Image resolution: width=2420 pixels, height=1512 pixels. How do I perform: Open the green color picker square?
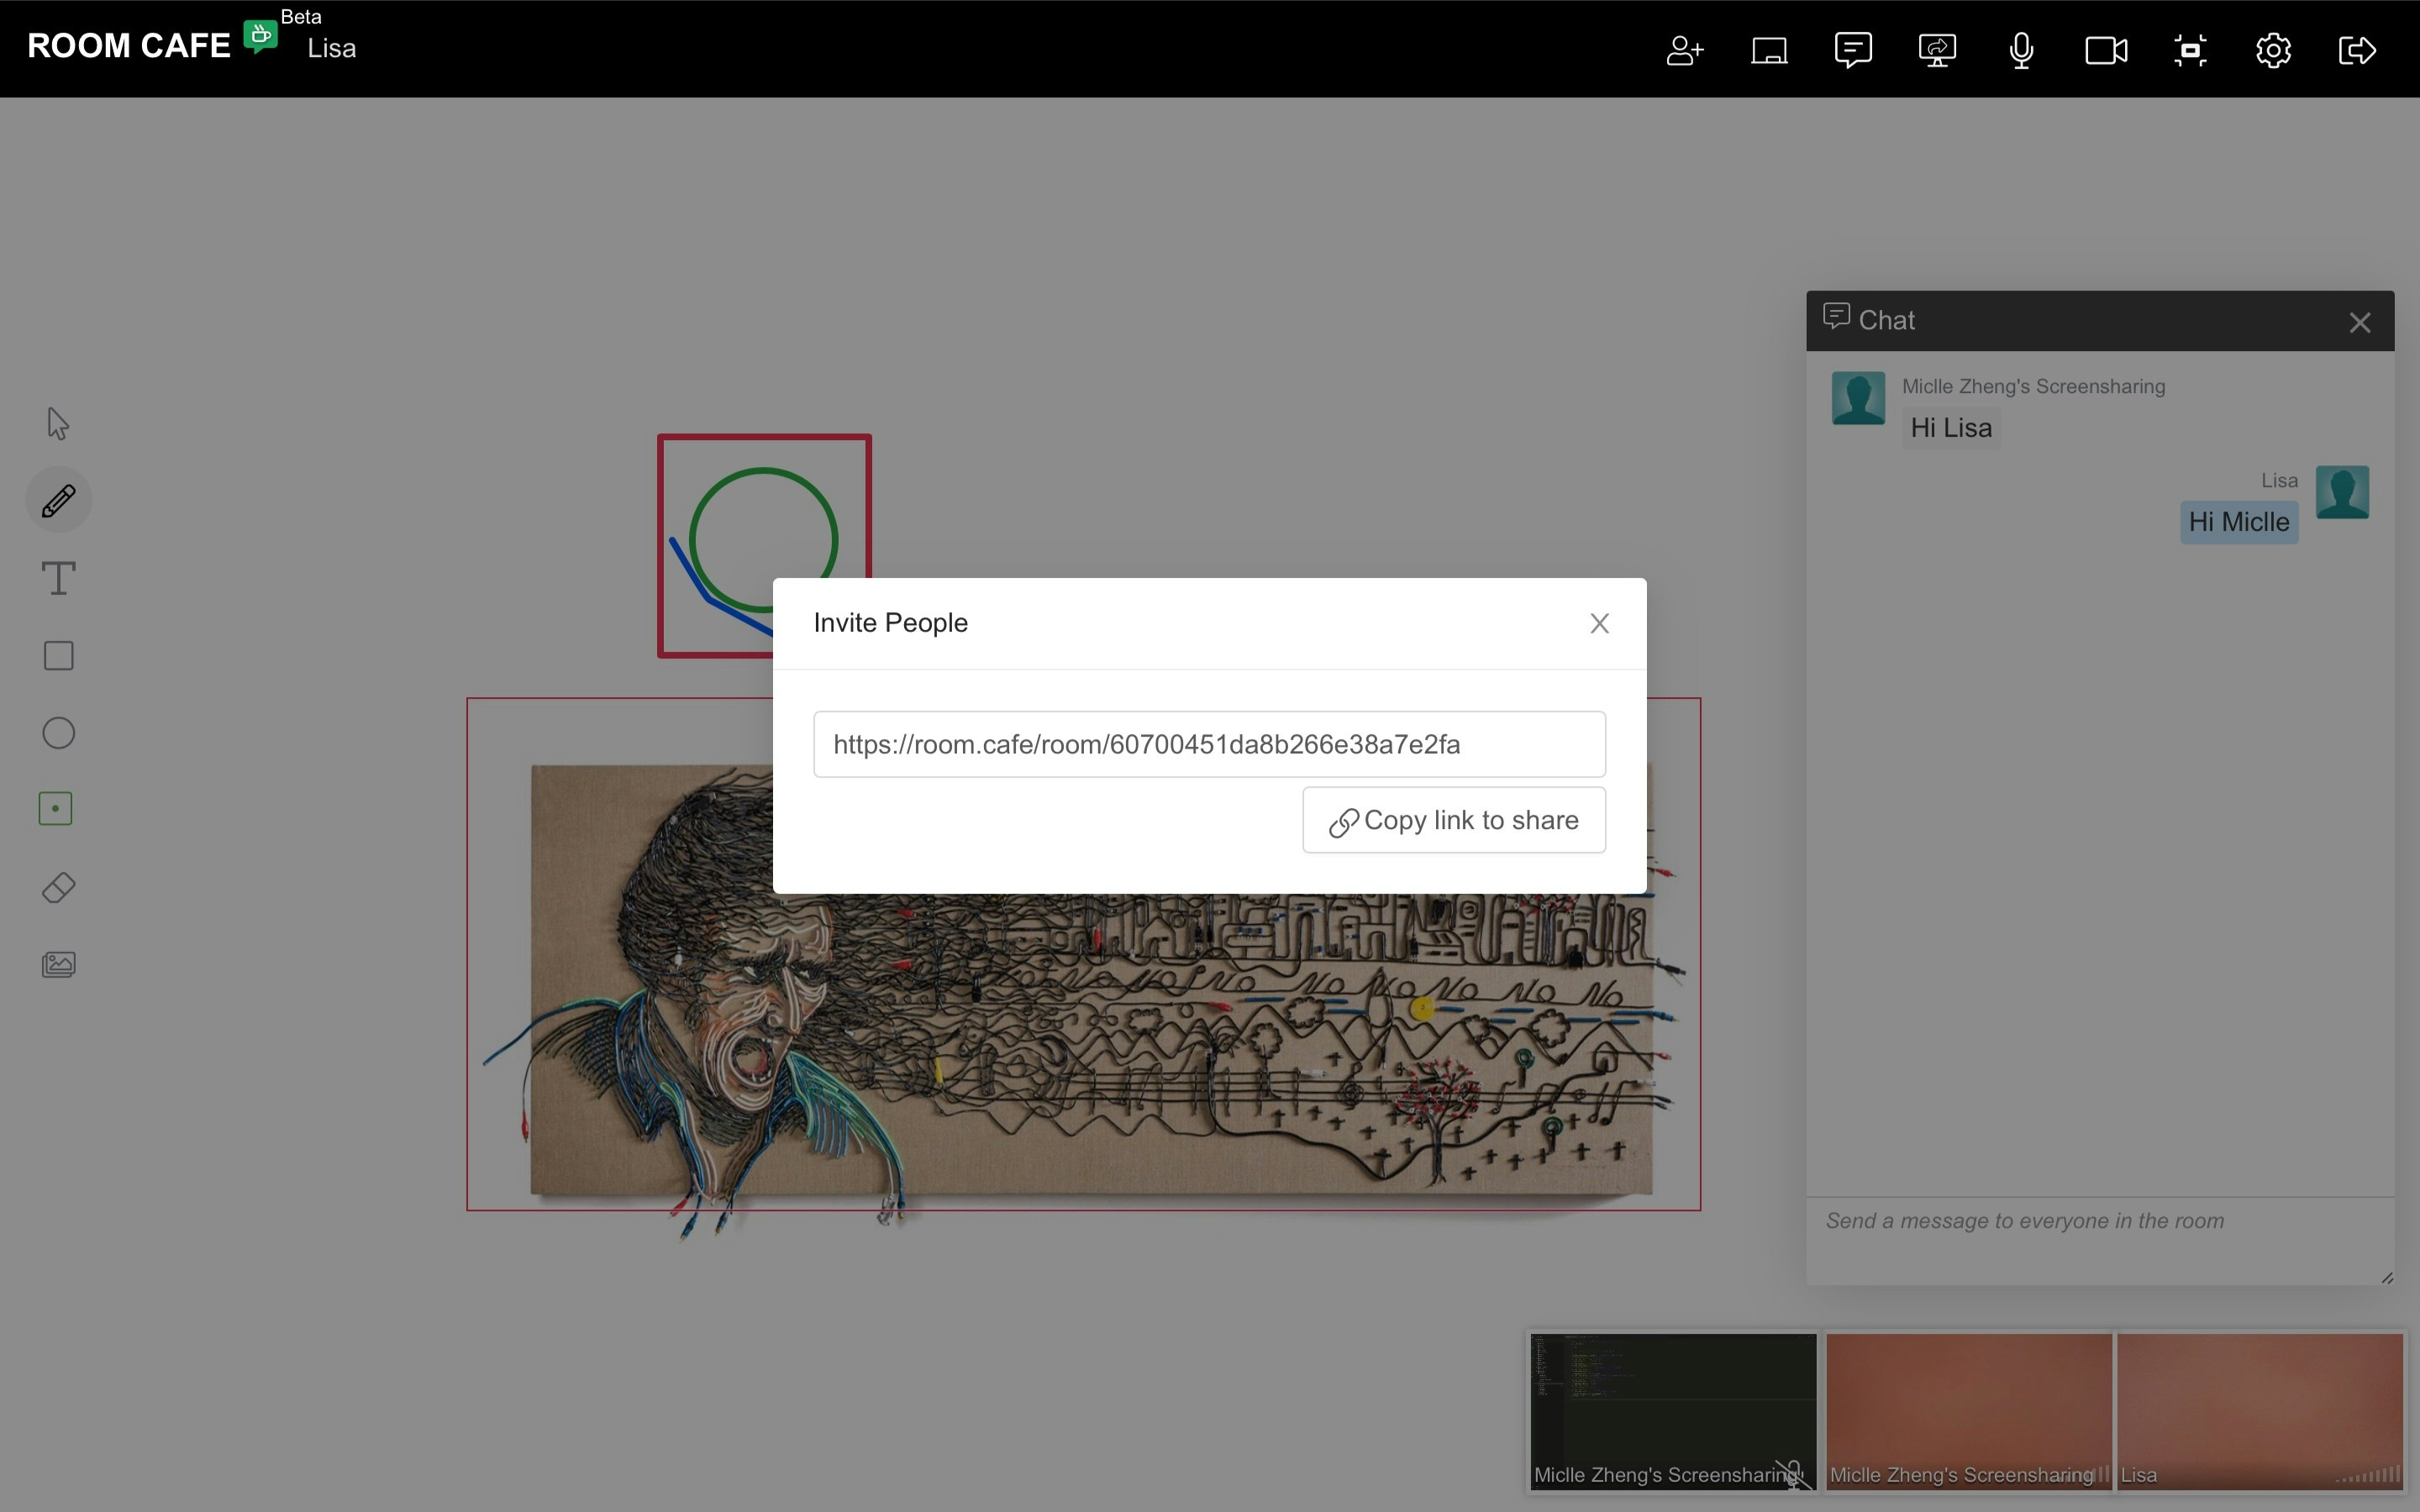click(56, 808)
